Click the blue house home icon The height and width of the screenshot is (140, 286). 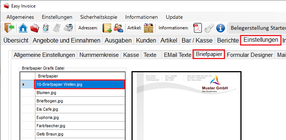23,28
